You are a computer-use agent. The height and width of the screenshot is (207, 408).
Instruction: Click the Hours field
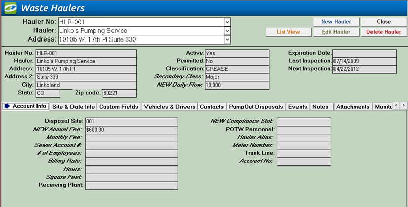pyautogui.click(x=132, y=170)
